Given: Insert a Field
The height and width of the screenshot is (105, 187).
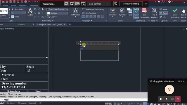Looking at the screenshot, I should [130, 12].
